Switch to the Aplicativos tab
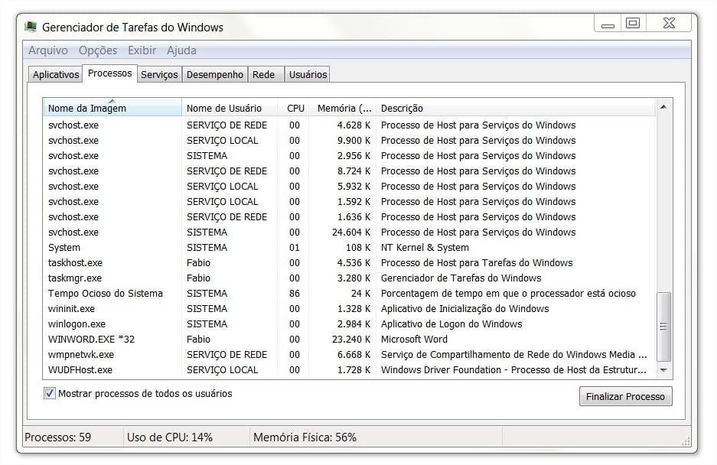 [56, 74]
